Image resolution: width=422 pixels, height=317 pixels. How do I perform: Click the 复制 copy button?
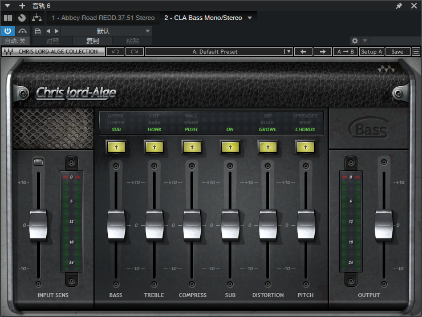92,41
